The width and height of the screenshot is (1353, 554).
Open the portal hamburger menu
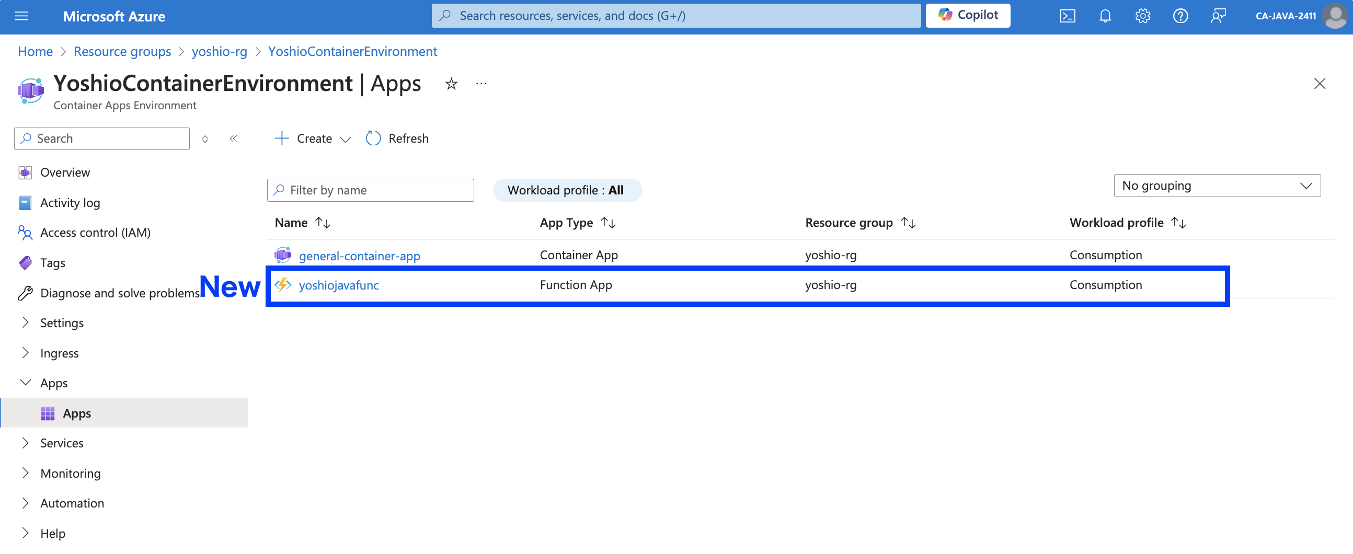point(21,16)
